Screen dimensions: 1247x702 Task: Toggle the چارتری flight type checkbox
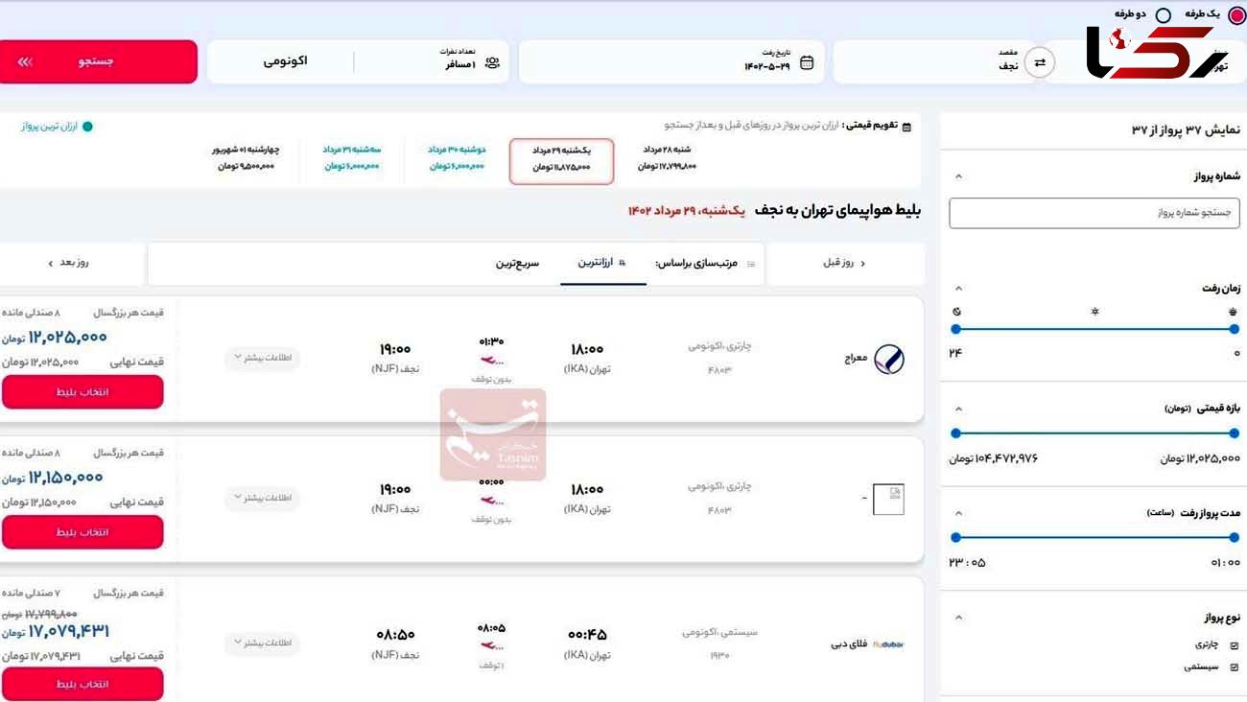[x=1235, y=646]
